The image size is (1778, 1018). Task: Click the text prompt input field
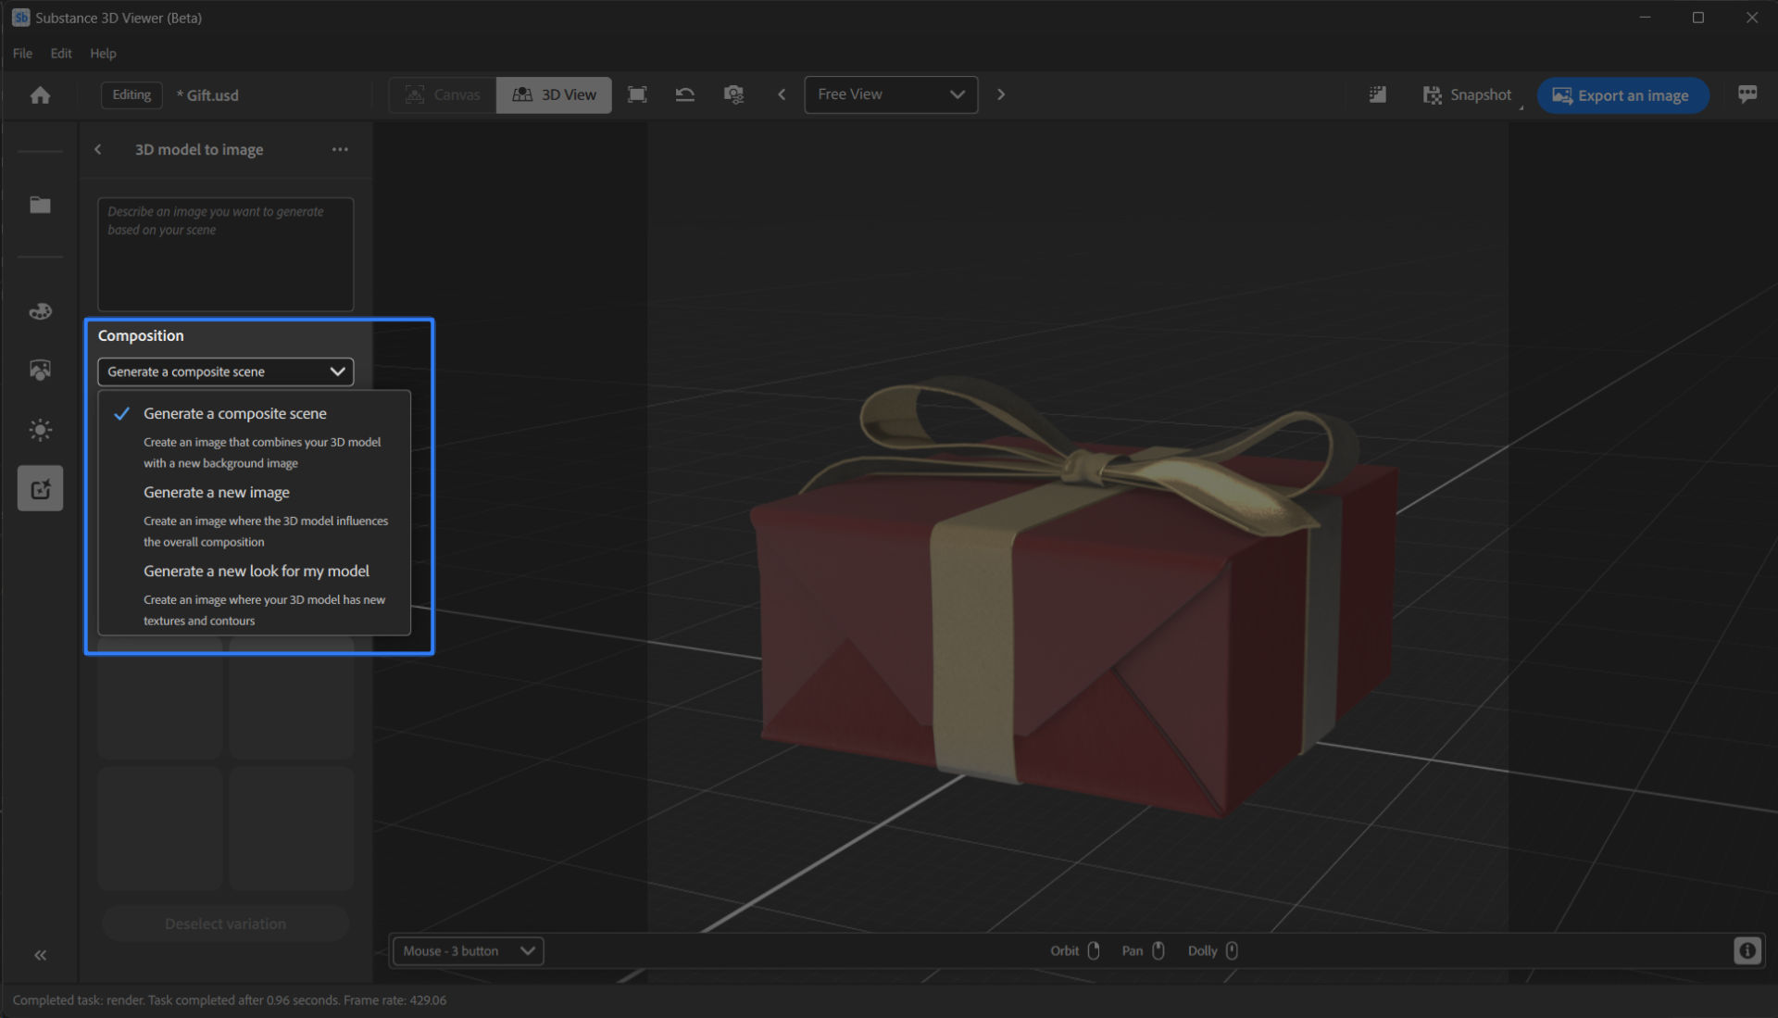225,252
